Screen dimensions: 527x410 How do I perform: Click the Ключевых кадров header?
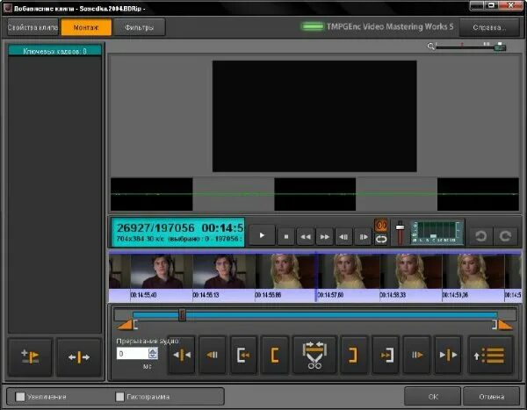click(54, 51)
